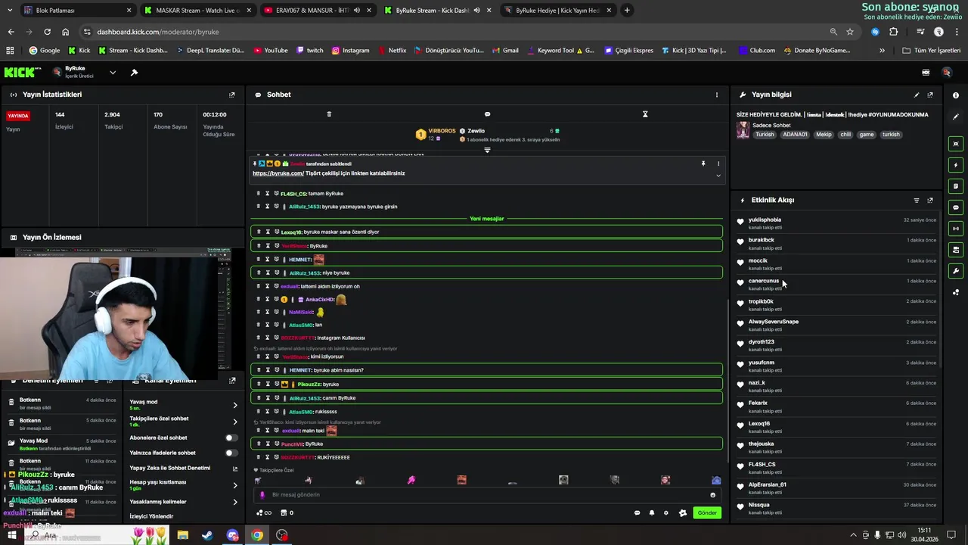Collapse the gift leaderboard bar
968x545 pixels.
coord(487,150)
